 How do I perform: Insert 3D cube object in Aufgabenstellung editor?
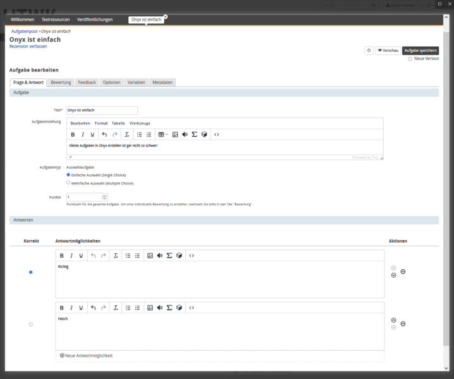[x=204, y=135]
